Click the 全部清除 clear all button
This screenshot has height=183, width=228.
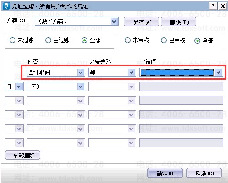pyautogui.click(x=23, y=155)
